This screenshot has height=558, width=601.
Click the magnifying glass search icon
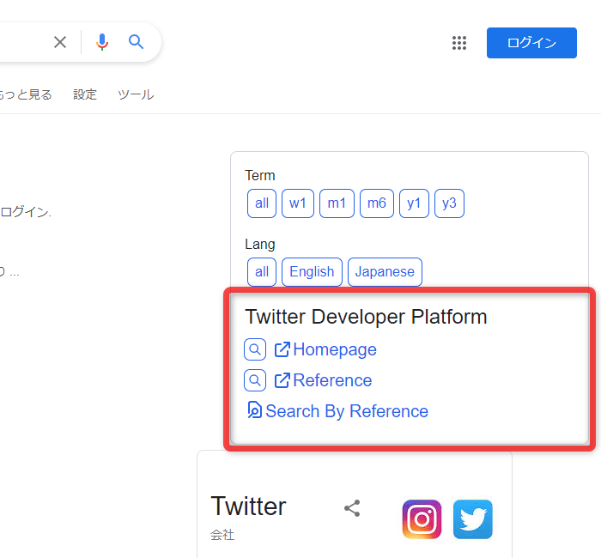(x=136, y=42)
